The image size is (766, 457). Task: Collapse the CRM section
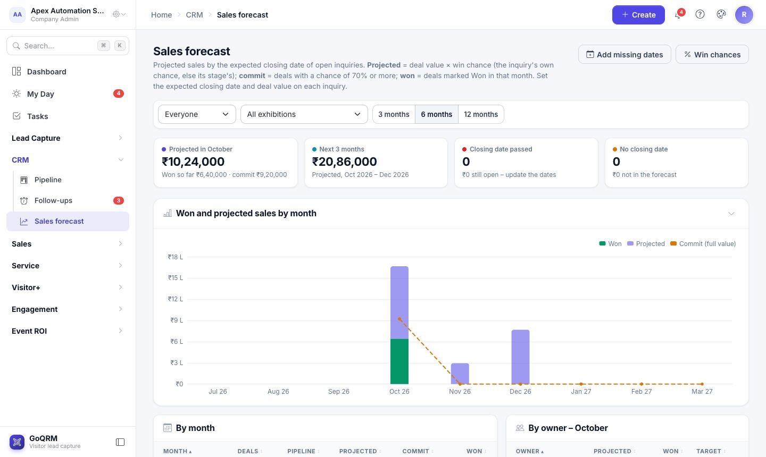coord(68,160)
